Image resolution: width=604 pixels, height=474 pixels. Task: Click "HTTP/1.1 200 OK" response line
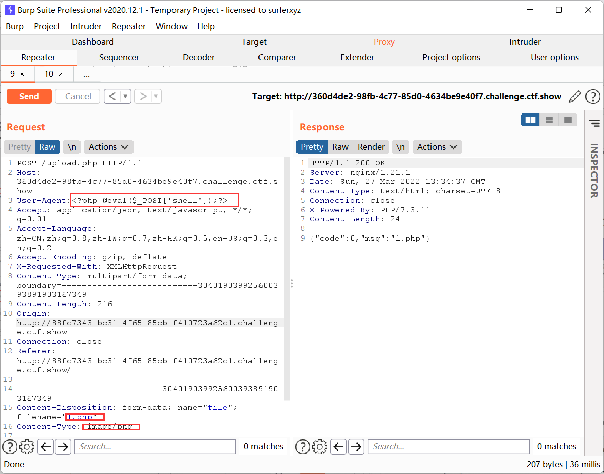pyautogui.click(x=348, y=163)
